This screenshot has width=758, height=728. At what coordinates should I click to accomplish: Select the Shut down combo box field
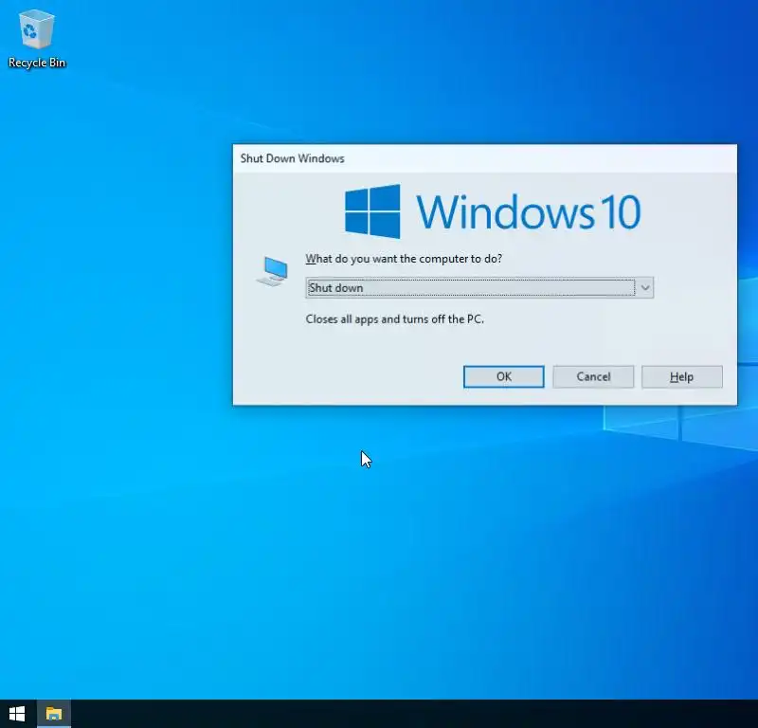(x=479, y=288)
